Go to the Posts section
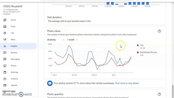The height and width of the screenshot is (98, 174). tap(13, 27)
